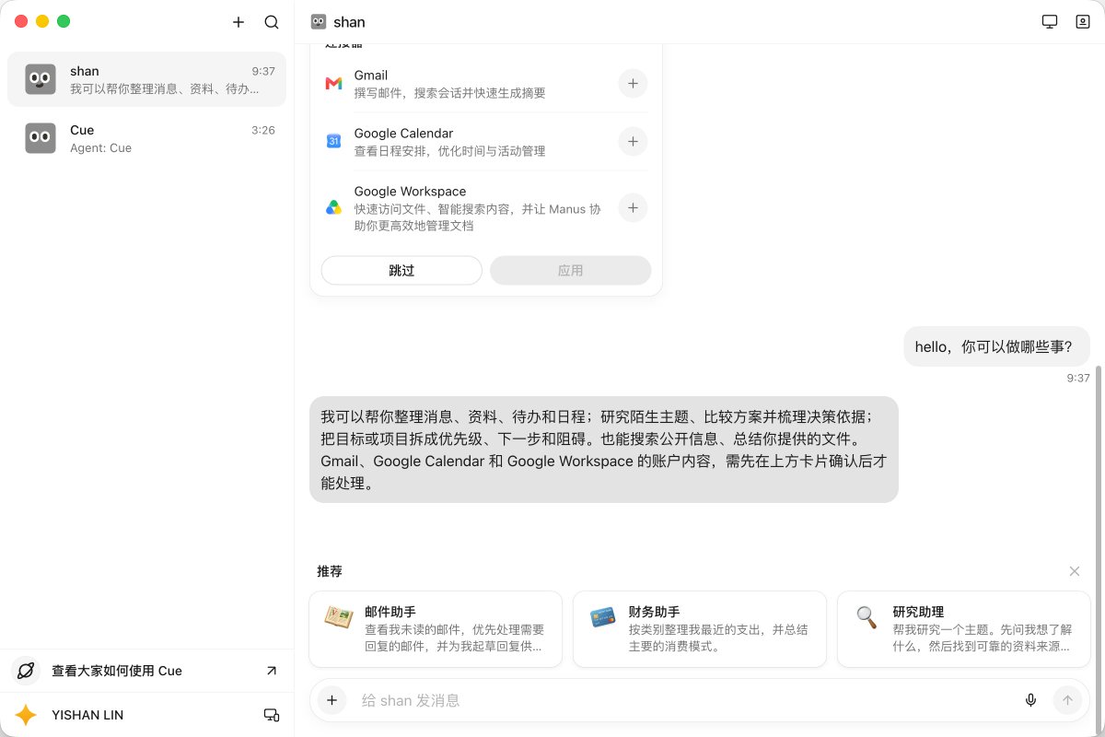
Task: Choose the 研究助理 suggestion card
Action: pyautogui.click(x=964, y=629)
